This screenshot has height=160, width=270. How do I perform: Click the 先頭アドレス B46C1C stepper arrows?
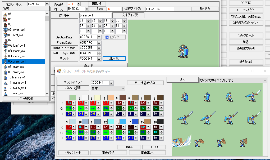[47, 4]
